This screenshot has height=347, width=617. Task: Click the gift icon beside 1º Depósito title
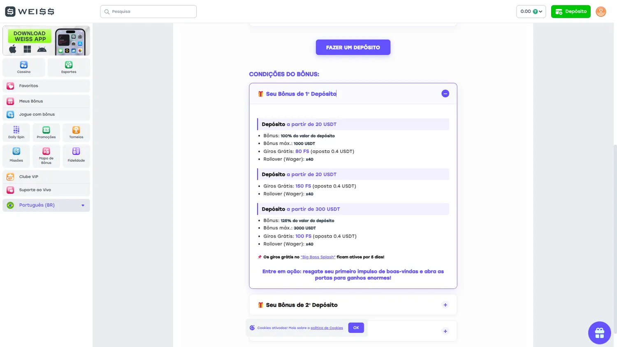(260, 94)
